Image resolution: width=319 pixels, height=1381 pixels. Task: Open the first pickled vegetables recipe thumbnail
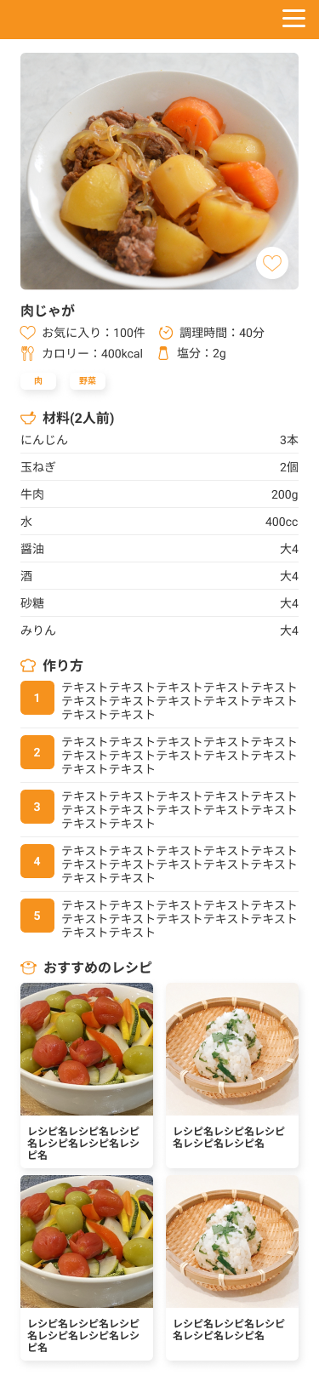(x=87, y=1049)
